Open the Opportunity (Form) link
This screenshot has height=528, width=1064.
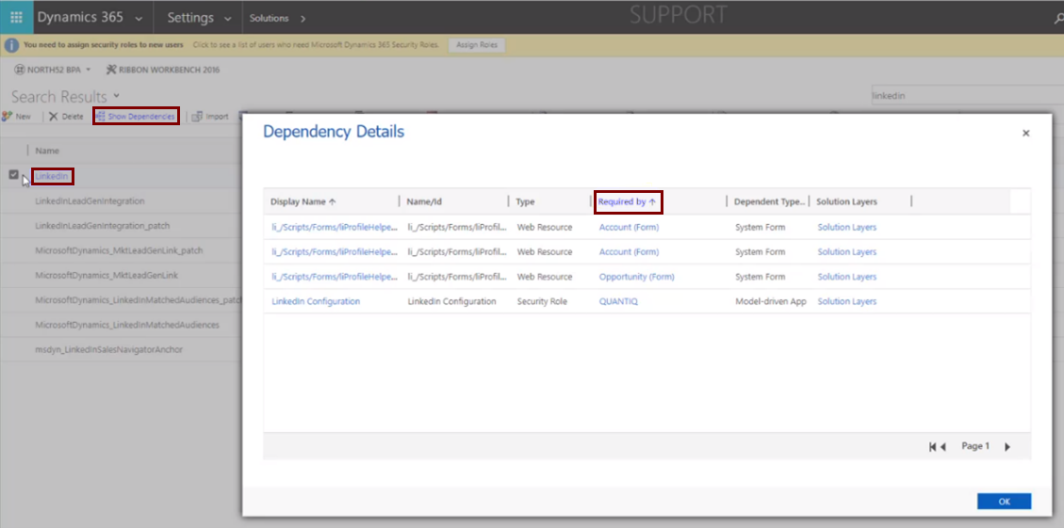(636, 277)
